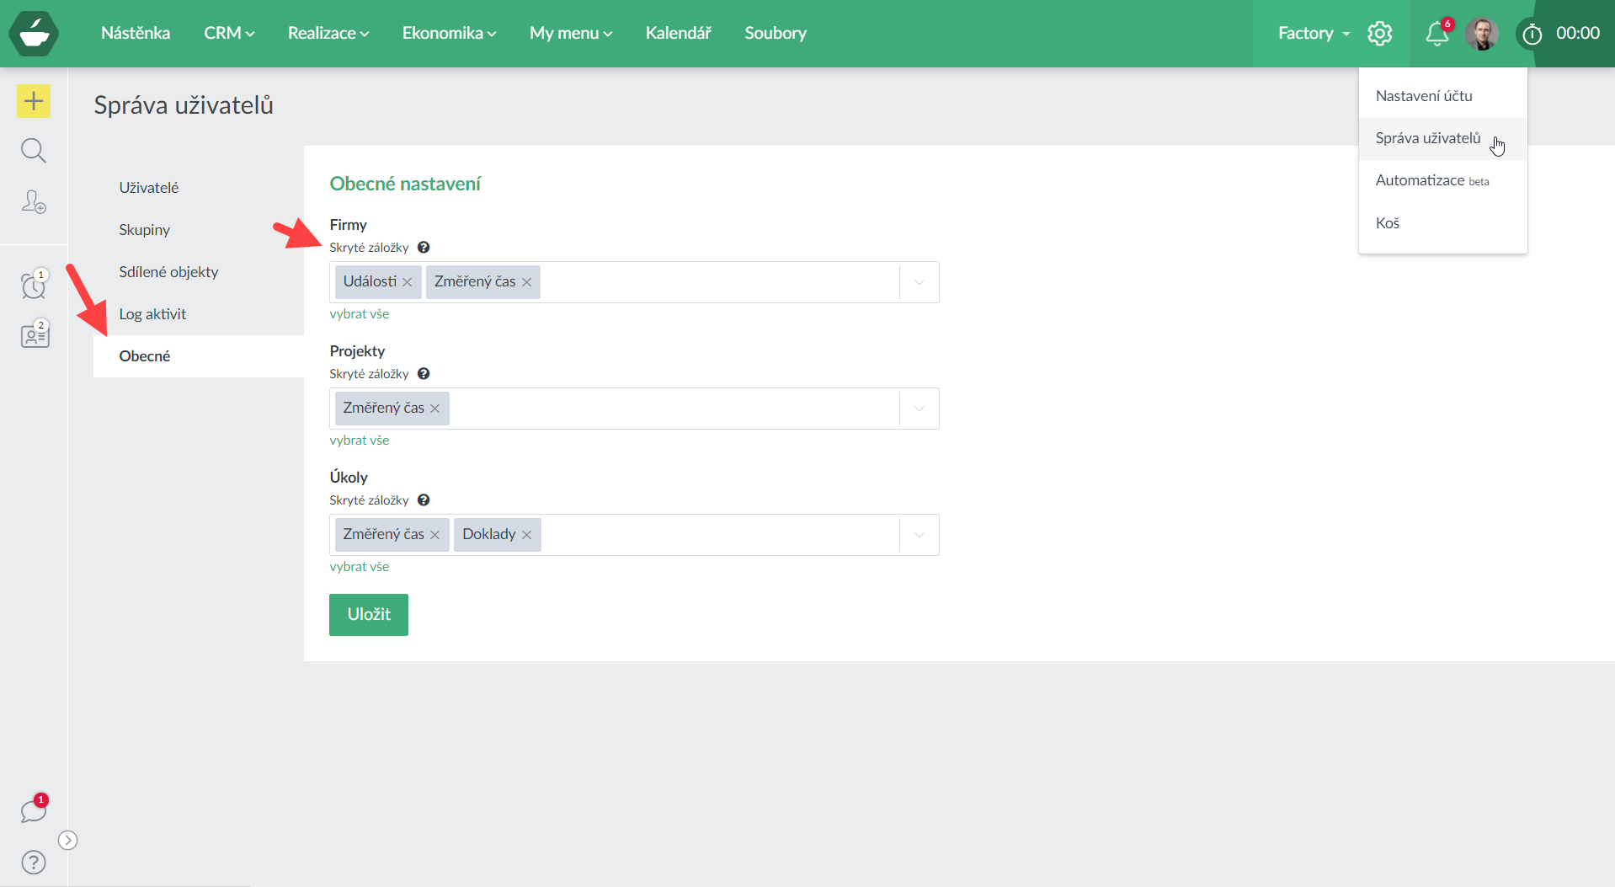Switch to the Uživatelé section
This screenshot has width=1615, height=887.
(149, 188)
